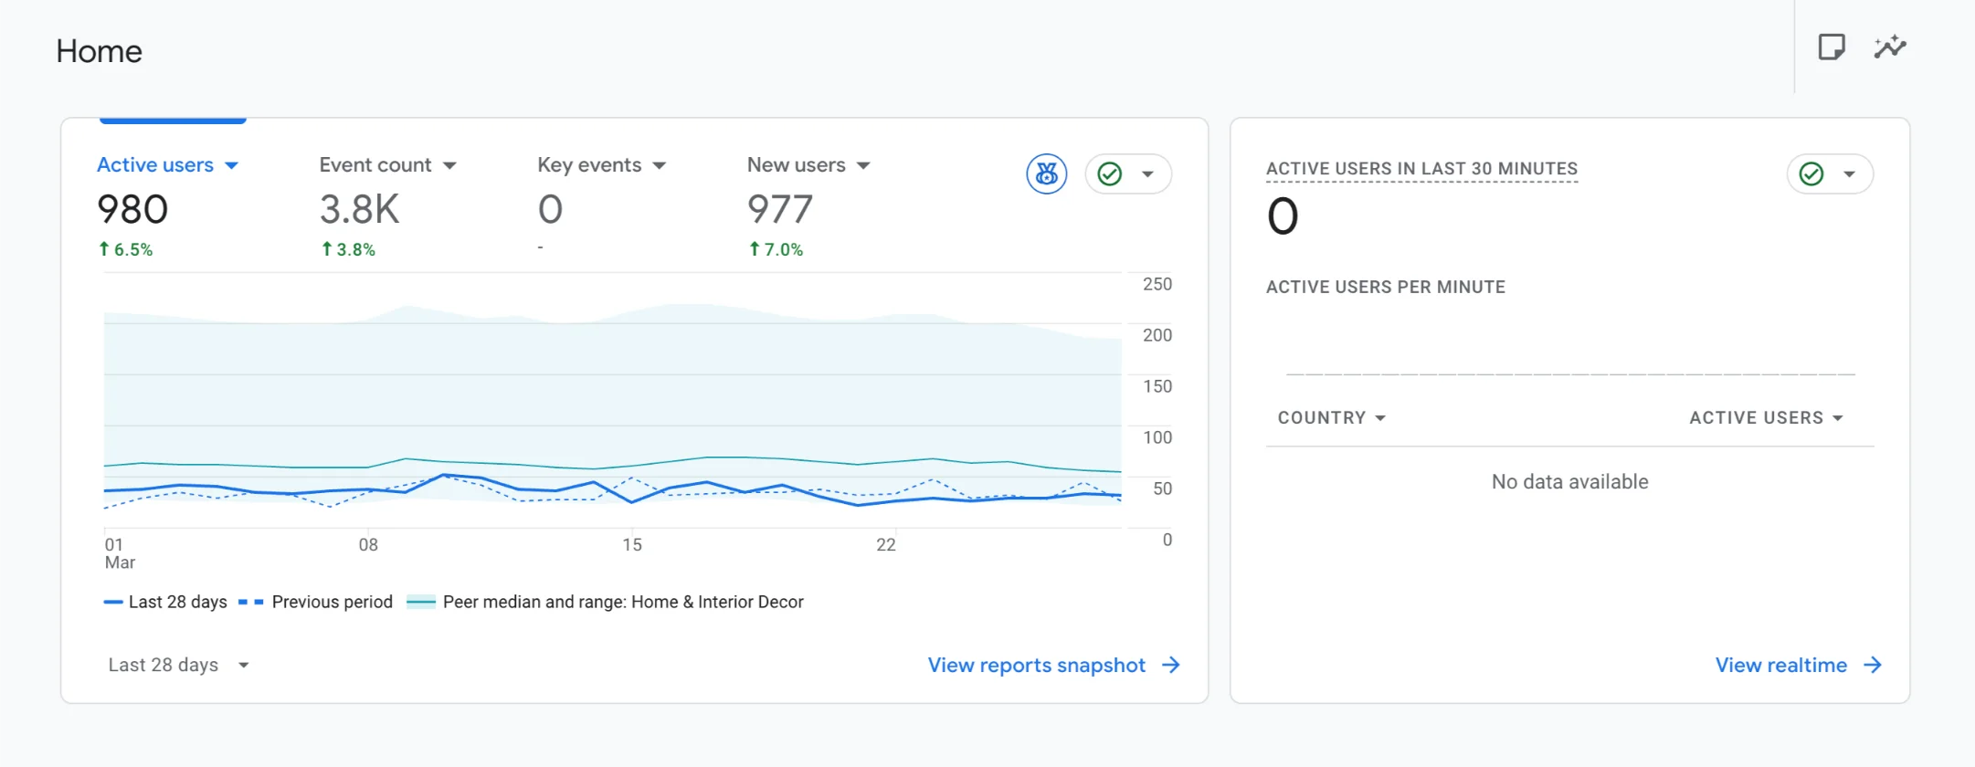Click the 7.0% increase indicator
This screenshot has width=1975, height=767.
(x=776, y=249)
